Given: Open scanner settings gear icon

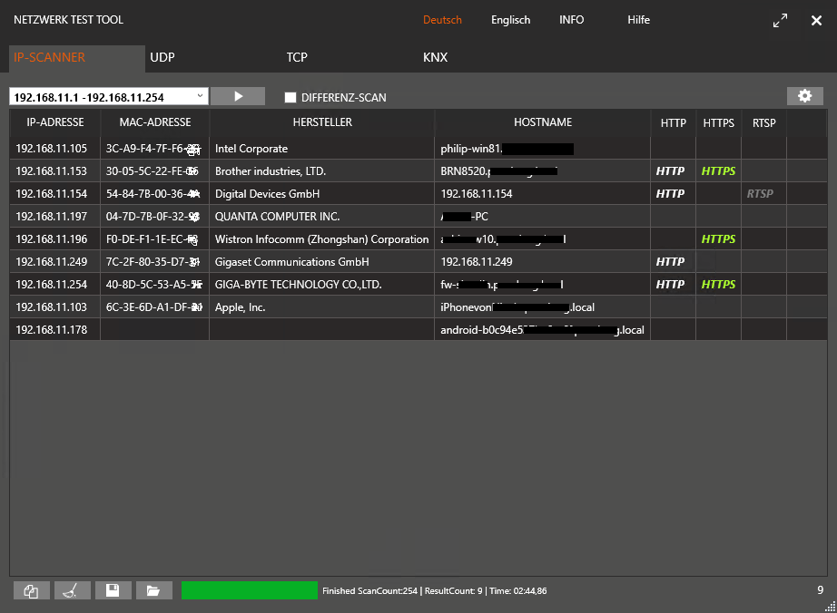Looking at the screenshot, I should [804, 96].
